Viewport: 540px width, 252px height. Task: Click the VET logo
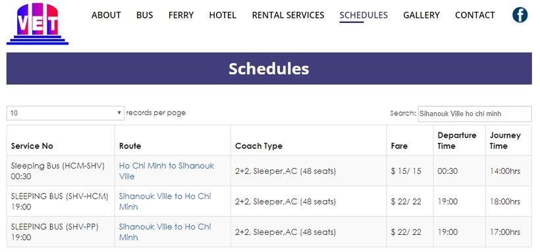[38, 24]
